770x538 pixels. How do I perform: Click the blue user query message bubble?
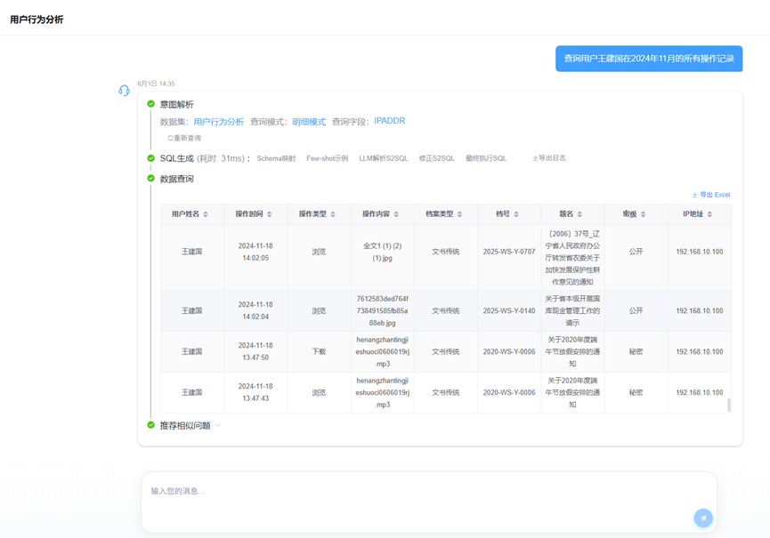point(649,59)
